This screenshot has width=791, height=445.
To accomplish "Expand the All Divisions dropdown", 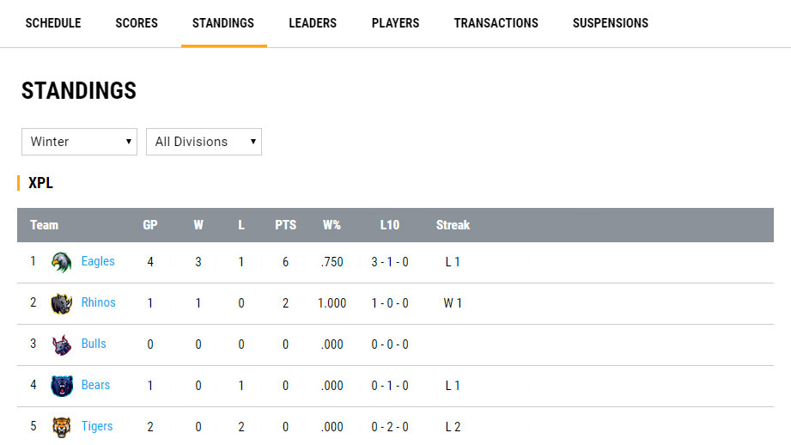I will (204, 142).
